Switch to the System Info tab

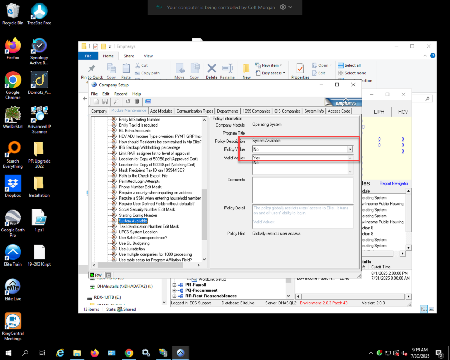click(314, 111)
